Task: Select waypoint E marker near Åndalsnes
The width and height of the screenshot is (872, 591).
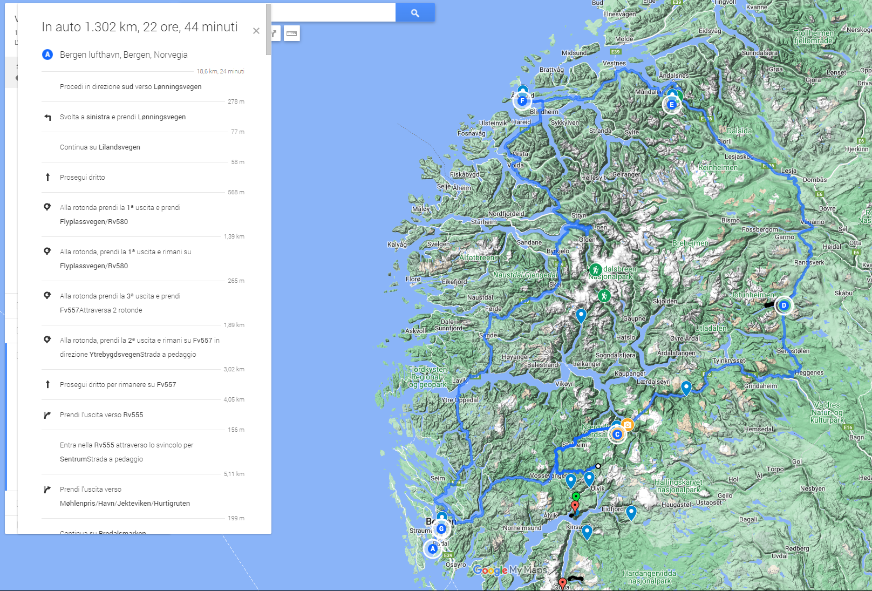Action: tap(672, 105)
